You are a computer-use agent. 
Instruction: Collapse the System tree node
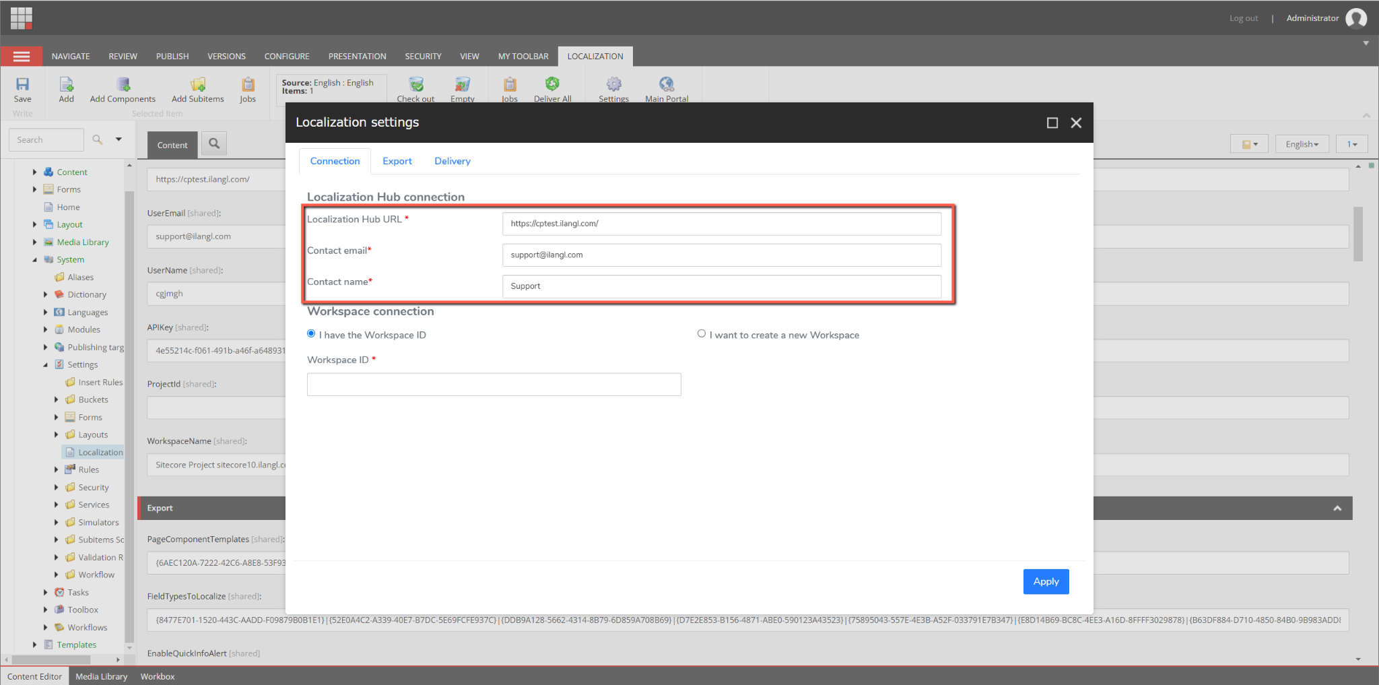point(35,260)
